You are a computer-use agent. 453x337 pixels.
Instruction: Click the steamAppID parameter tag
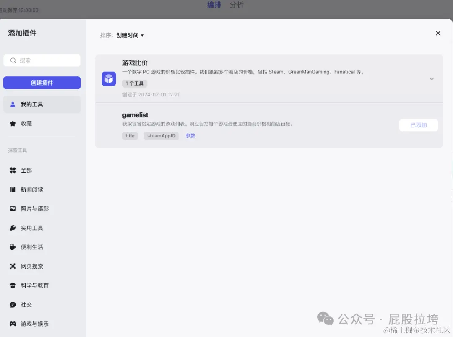point(161,135)
